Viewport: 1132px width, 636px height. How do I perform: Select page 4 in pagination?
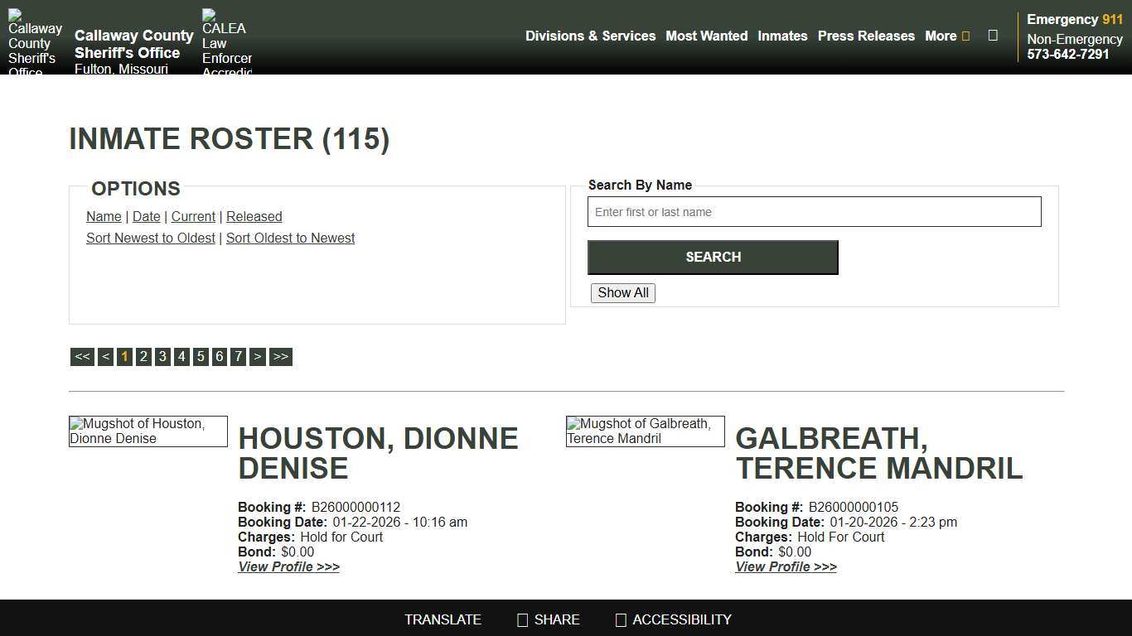[181, 356]
